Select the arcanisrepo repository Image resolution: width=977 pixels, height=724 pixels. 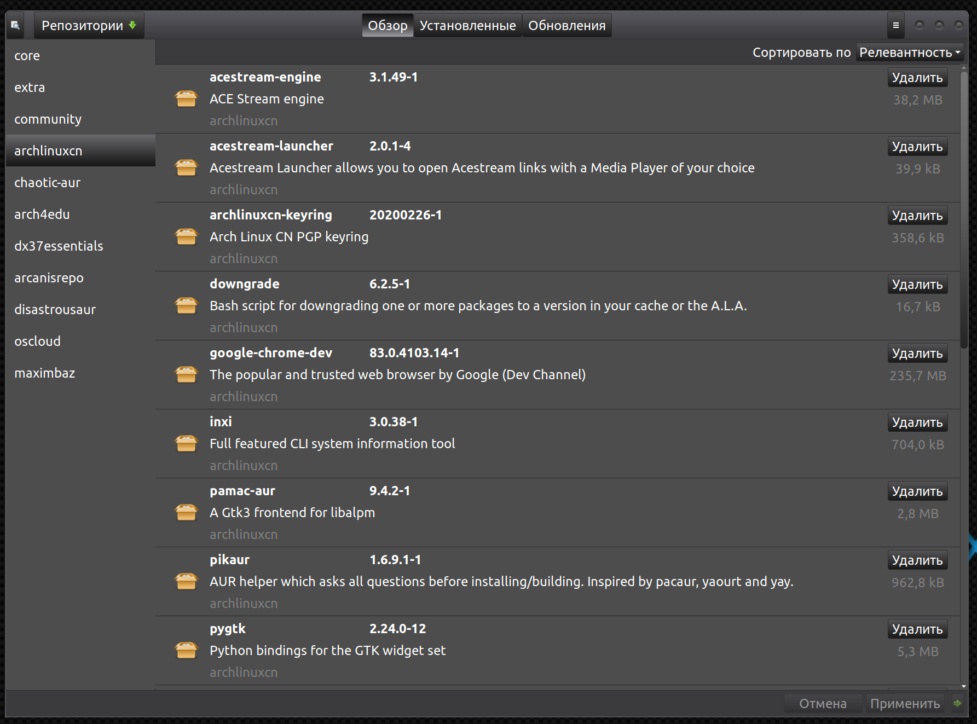coord(80,278)
